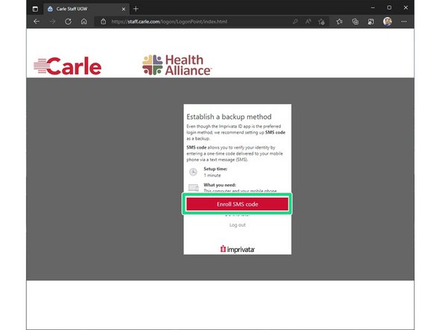
Task: Go back using the browser back arrow
Action: (37, 22)
